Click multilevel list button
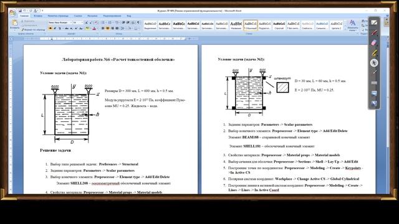The height and width of the screenshot is (224, 399). pos(117,22)
